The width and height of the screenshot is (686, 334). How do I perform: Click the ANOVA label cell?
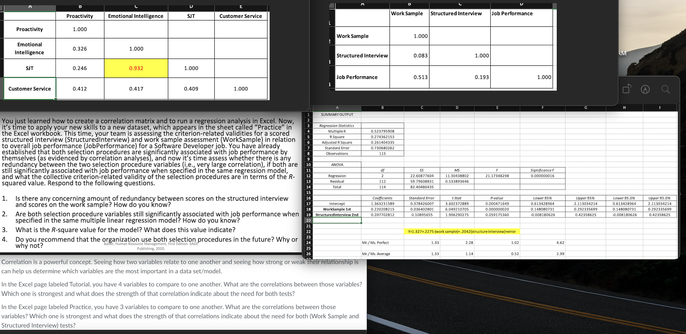click(337, 165)
